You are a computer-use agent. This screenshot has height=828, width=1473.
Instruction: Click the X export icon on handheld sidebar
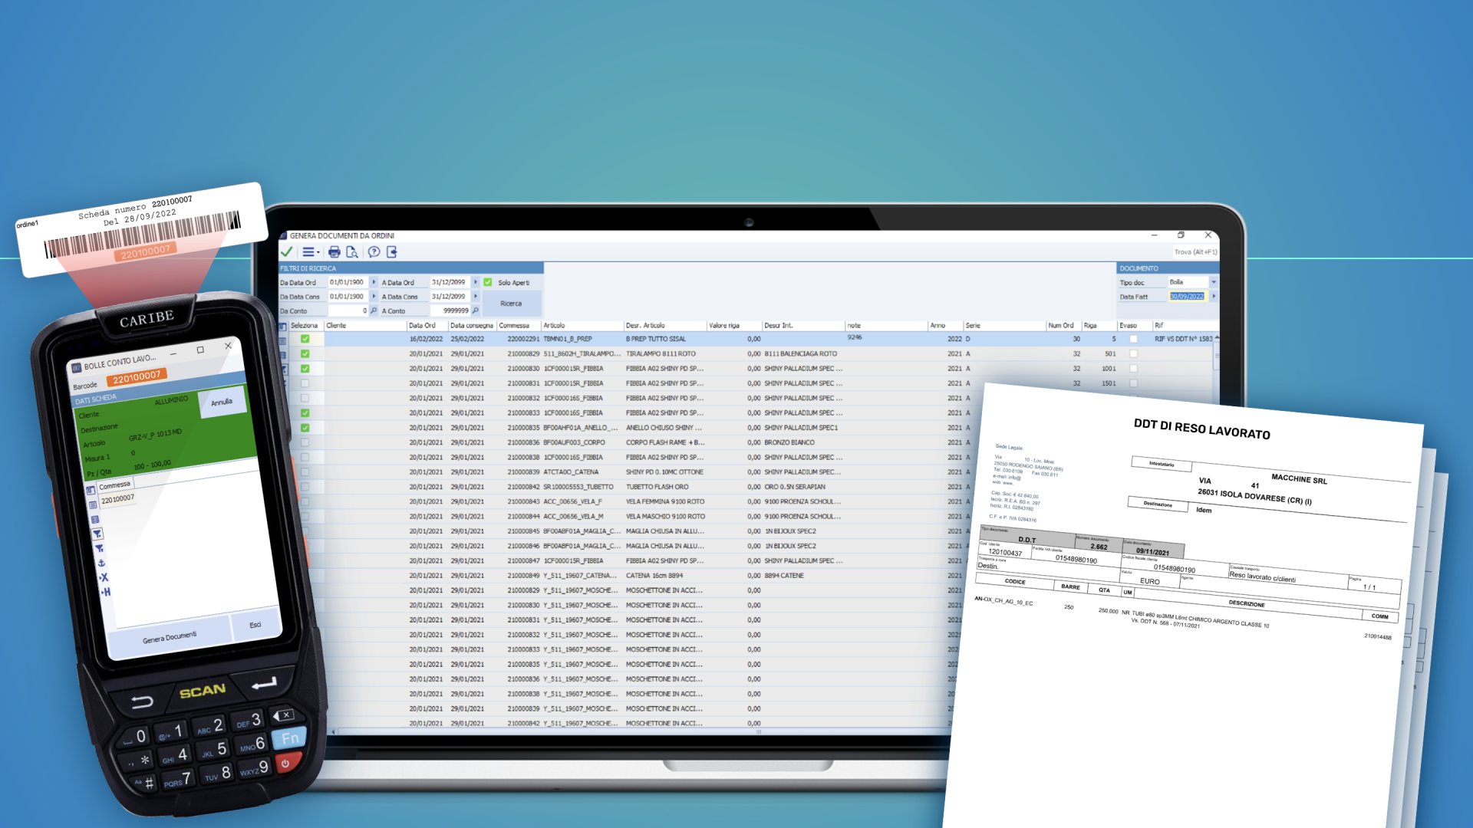104,577
